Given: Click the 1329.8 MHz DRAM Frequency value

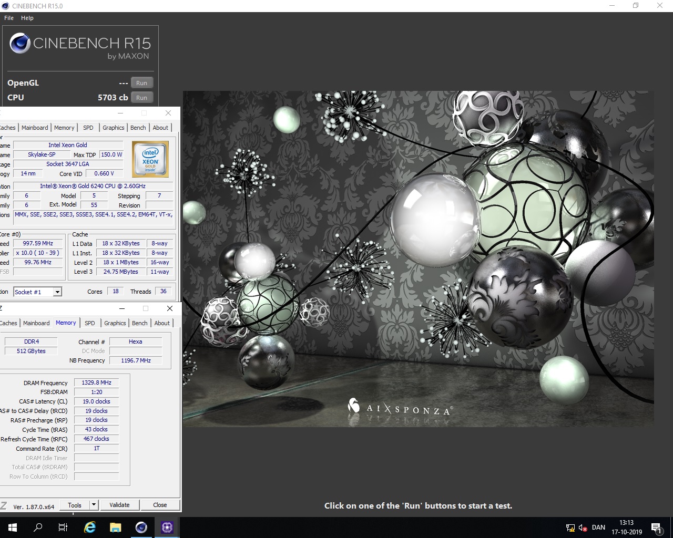Looking at the screenshot, I should coord(96,382).
